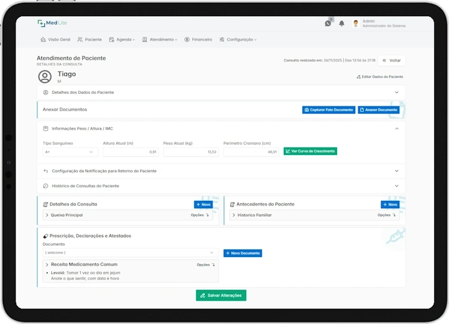
Task: Click the pencil icon to edit patient data
Action: tap(358, 77)
